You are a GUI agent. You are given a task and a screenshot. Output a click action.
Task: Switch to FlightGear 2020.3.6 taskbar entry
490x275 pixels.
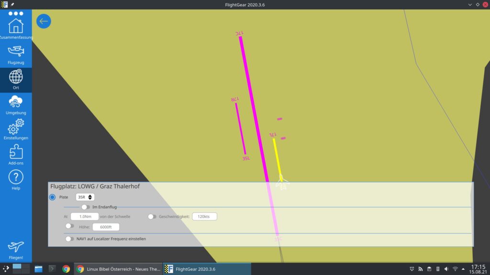207,269
